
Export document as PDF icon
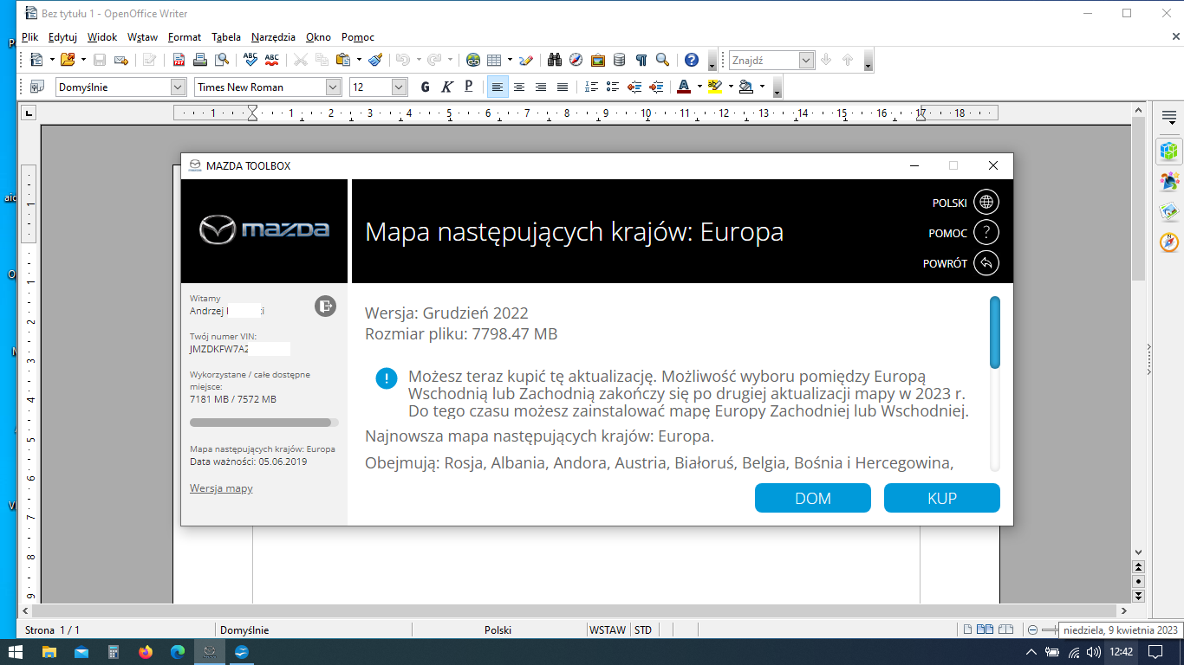pos(179,60)
